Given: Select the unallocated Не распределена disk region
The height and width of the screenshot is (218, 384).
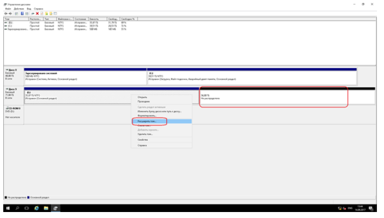Looking at the screenshot, I should click(272, 97).
